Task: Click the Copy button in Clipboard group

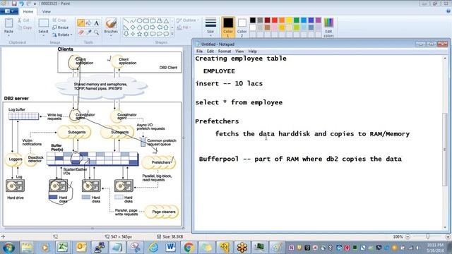Action: [25, 28]
